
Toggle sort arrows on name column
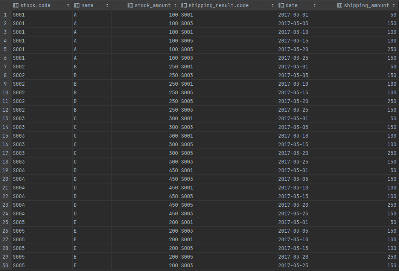point(107,5)
